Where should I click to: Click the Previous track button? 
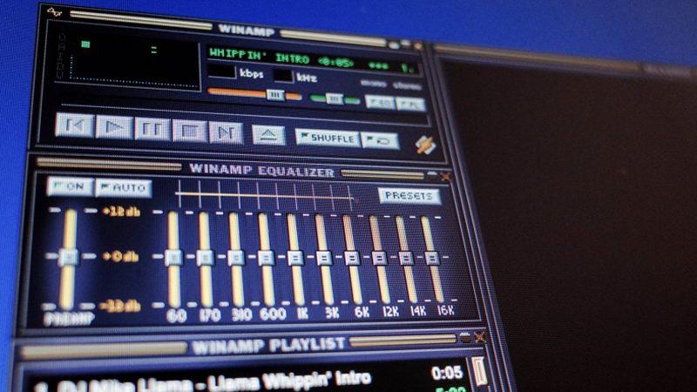point(75,125)
